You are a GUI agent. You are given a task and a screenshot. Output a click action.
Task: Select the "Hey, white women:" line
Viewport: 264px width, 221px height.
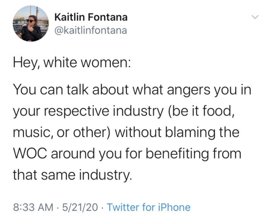coord(72,63)
